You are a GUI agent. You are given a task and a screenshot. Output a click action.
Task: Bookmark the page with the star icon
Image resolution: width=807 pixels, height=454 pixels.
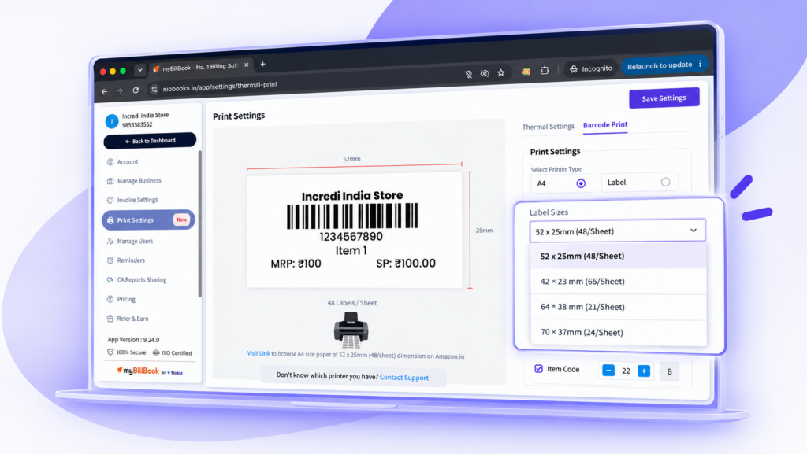pyautogui.click(x=500, y=73)
